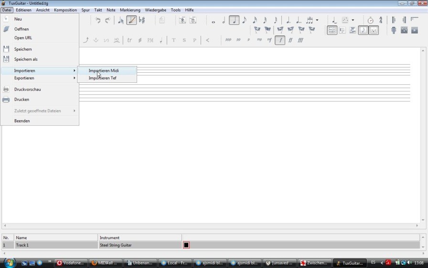Apply the bend effect icon
Screen dimensions: 428x268
pos(86,40)
